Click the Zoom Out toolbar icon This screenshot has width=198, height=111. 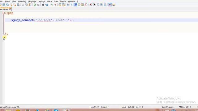[x=55, y=5]
